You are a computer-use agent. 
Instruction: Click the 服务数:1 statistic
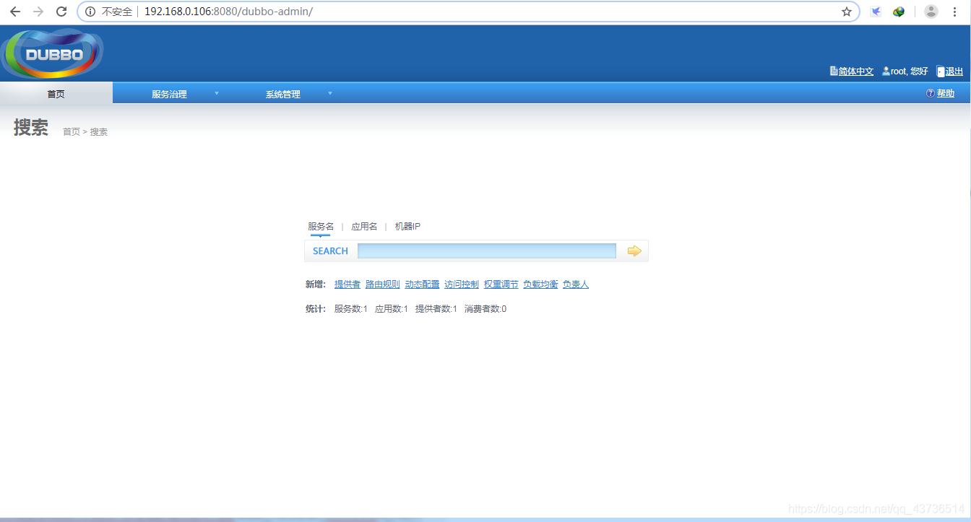[351, 309]
